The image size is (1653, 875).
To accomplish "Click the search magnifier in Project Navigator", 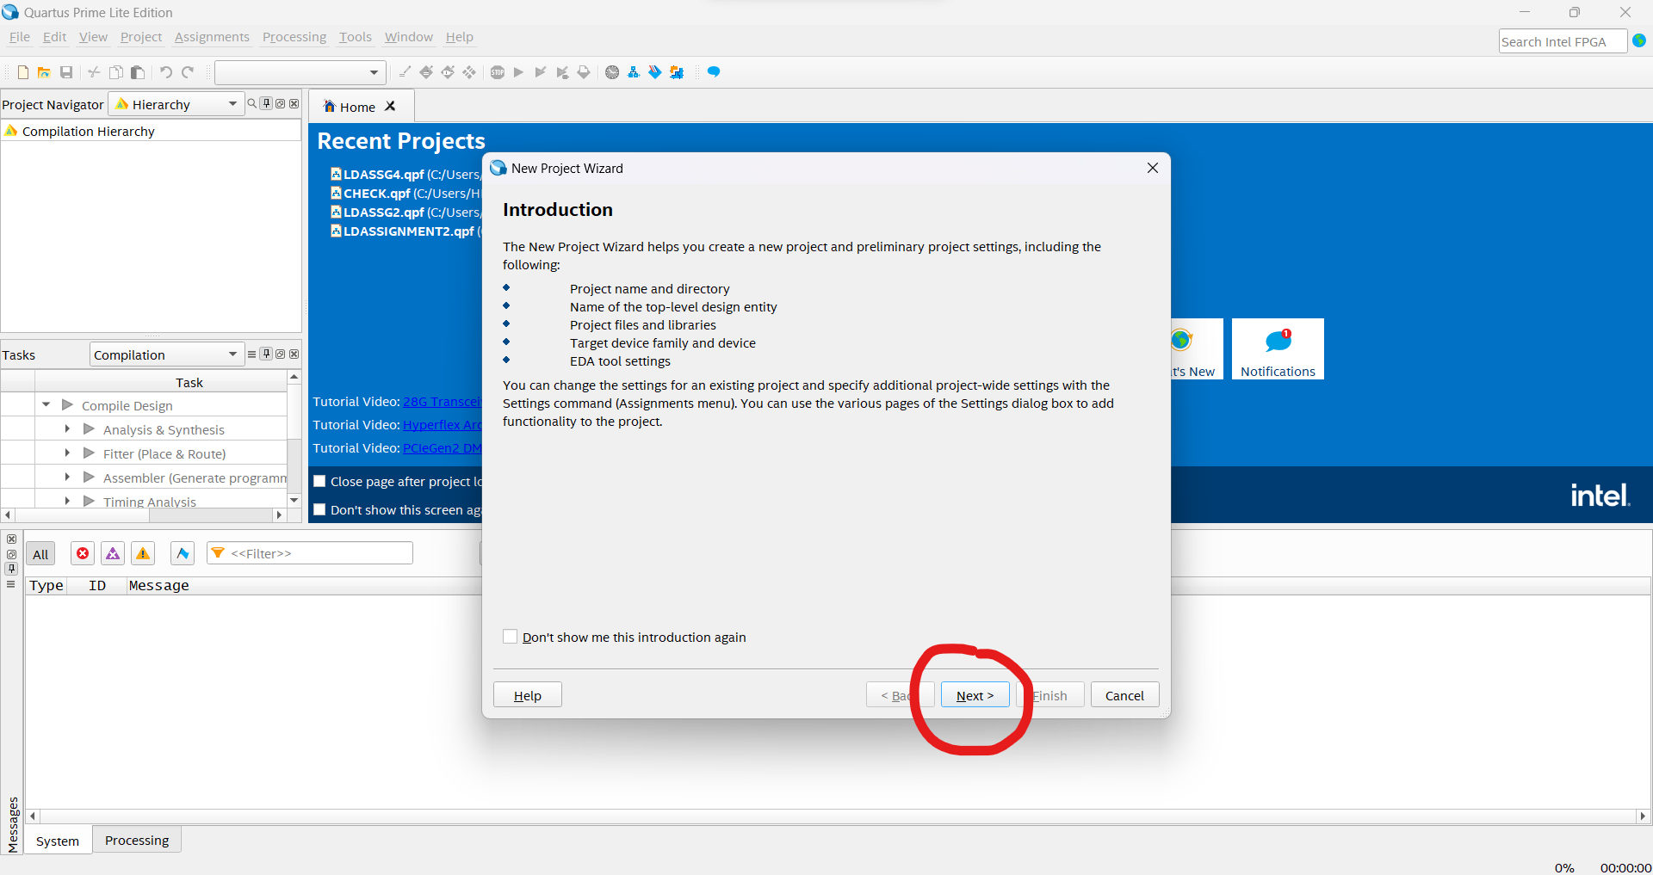I will pos(252,103).
